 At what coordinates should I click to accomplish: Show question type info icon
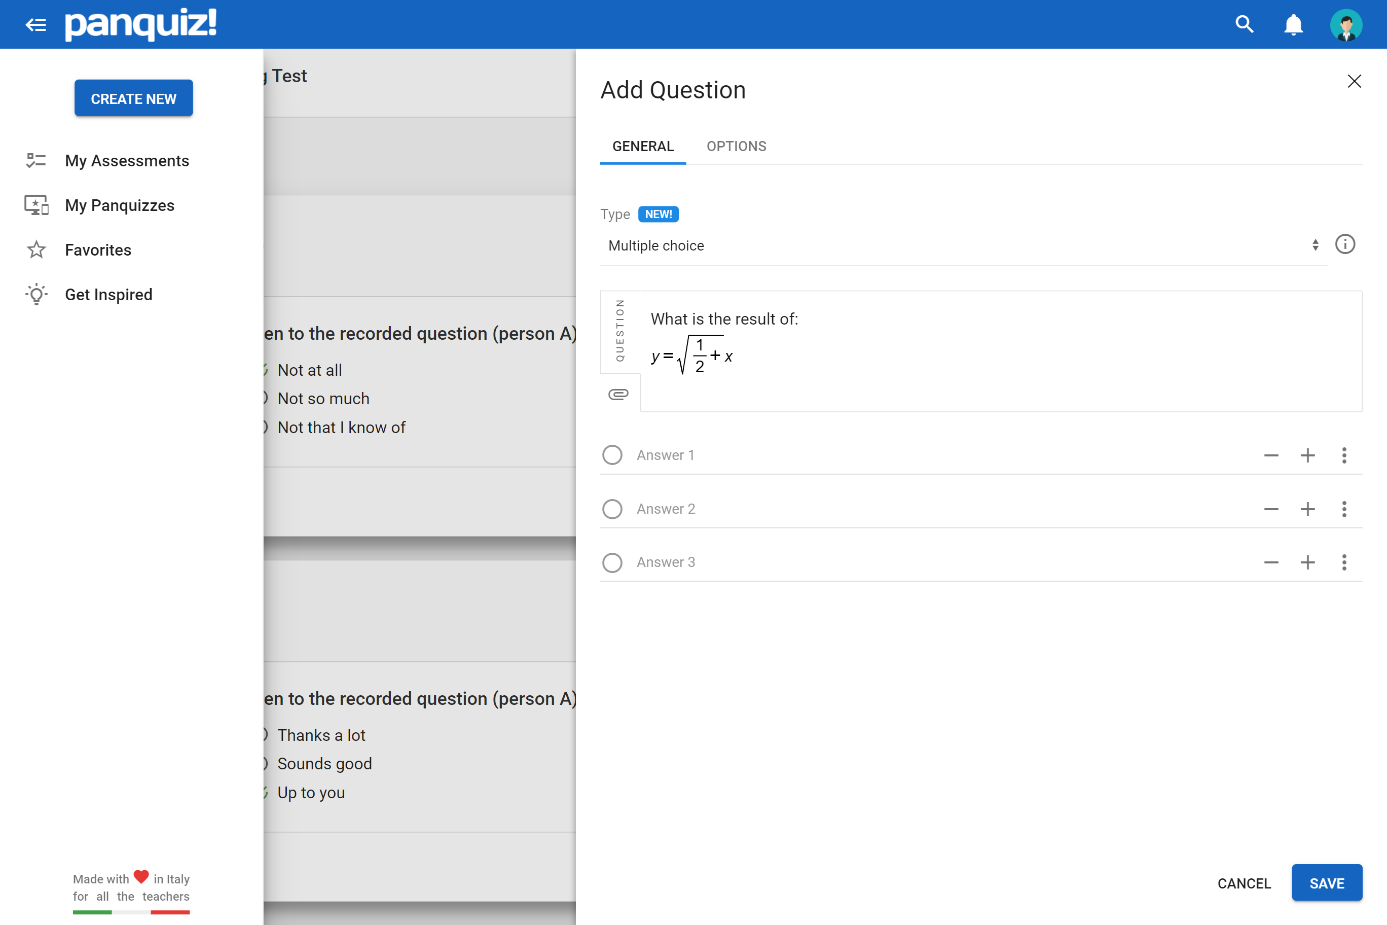[1345, 244]
